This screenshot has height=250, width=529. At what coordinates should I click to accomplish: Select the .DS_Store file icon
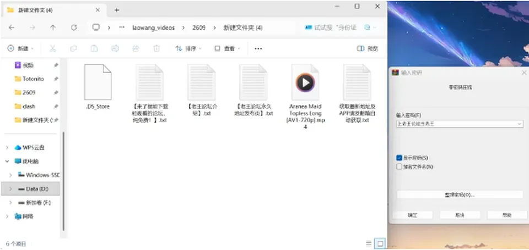[98, 82]
